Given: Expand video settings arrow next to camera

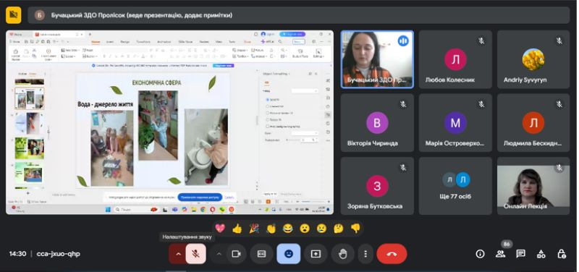Looking at the screenshot, I should pos(219,254).
